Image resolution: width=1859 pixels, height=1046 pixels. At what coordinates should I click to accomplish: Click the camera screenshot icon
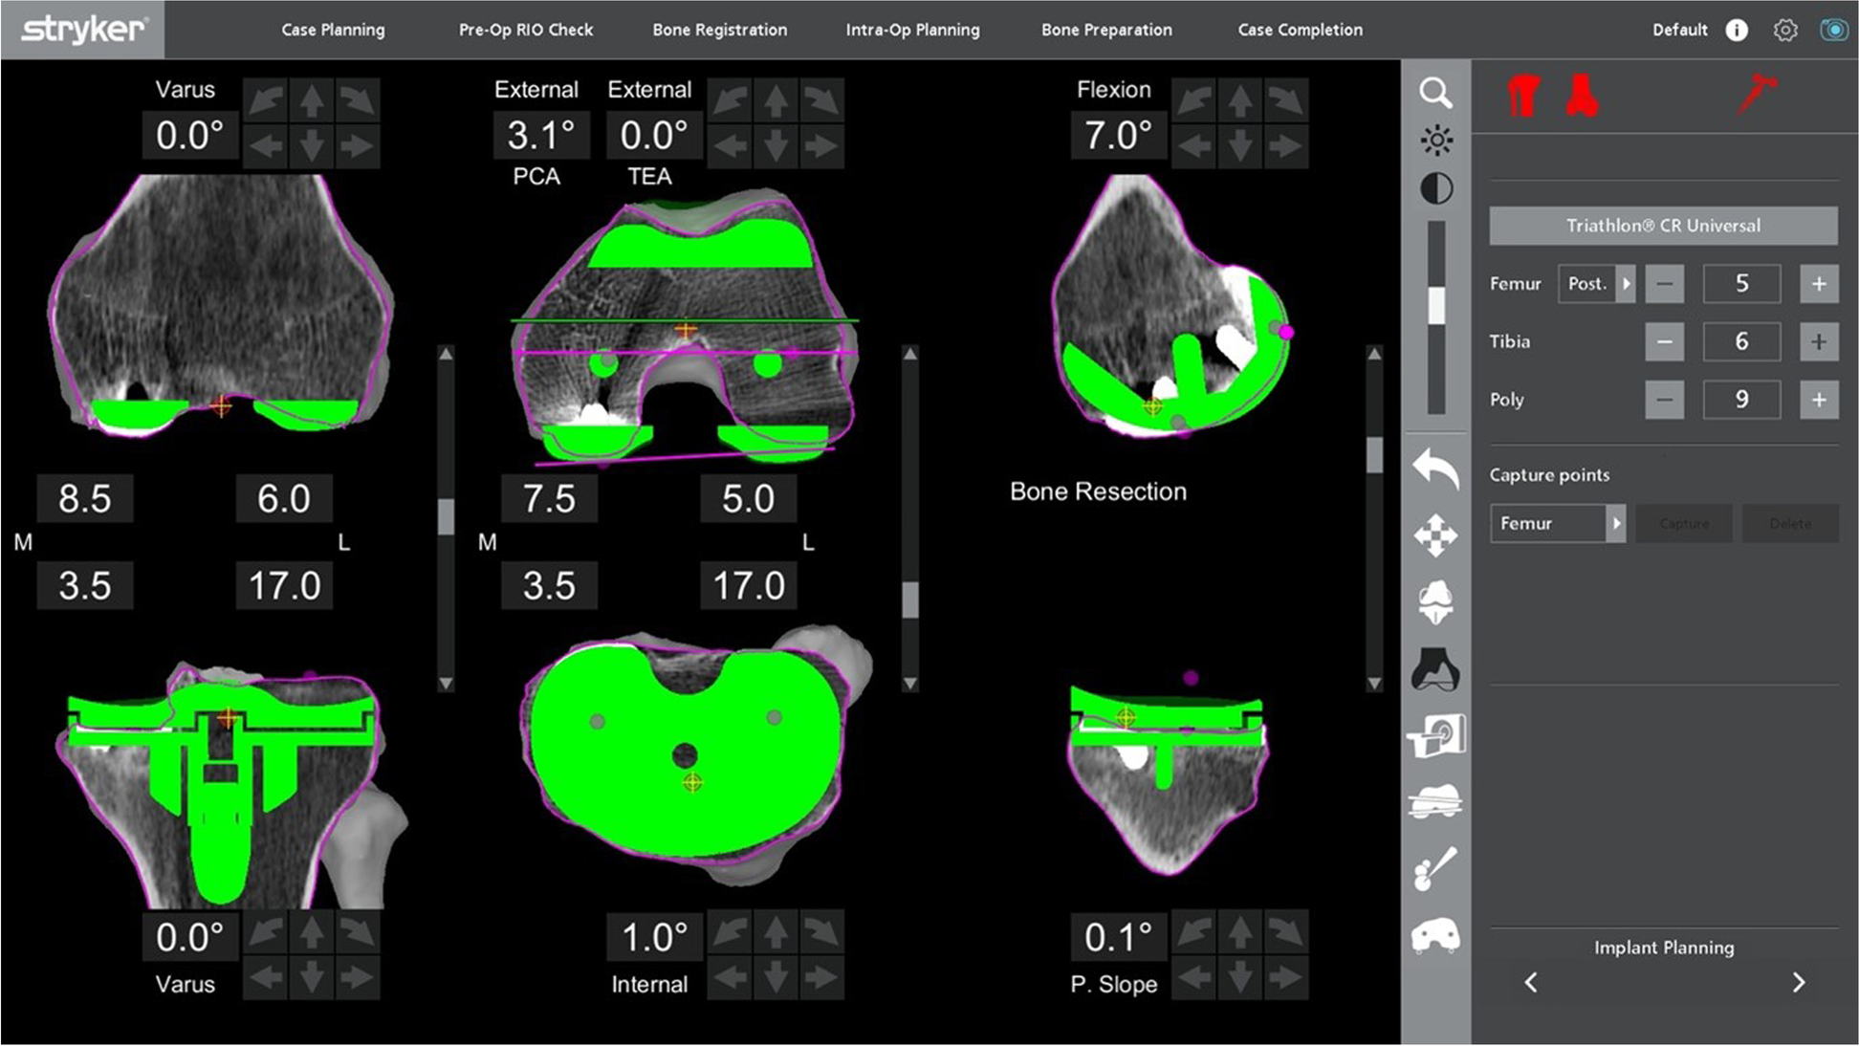[1833, 30]
